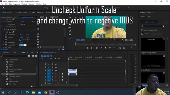Reset the Anchor Point parameter

coord(38,34)
